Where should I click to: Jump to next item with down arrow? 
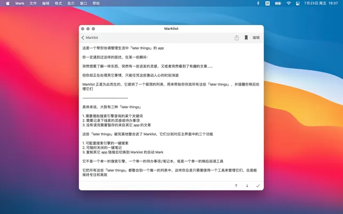tap(247, 186)
